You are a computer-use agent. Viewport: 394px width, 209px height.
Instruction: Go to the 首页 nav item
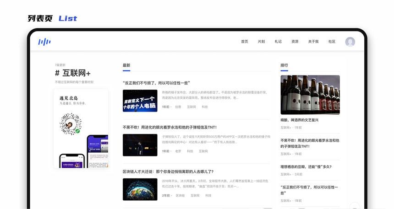click(x=244, y=42)
